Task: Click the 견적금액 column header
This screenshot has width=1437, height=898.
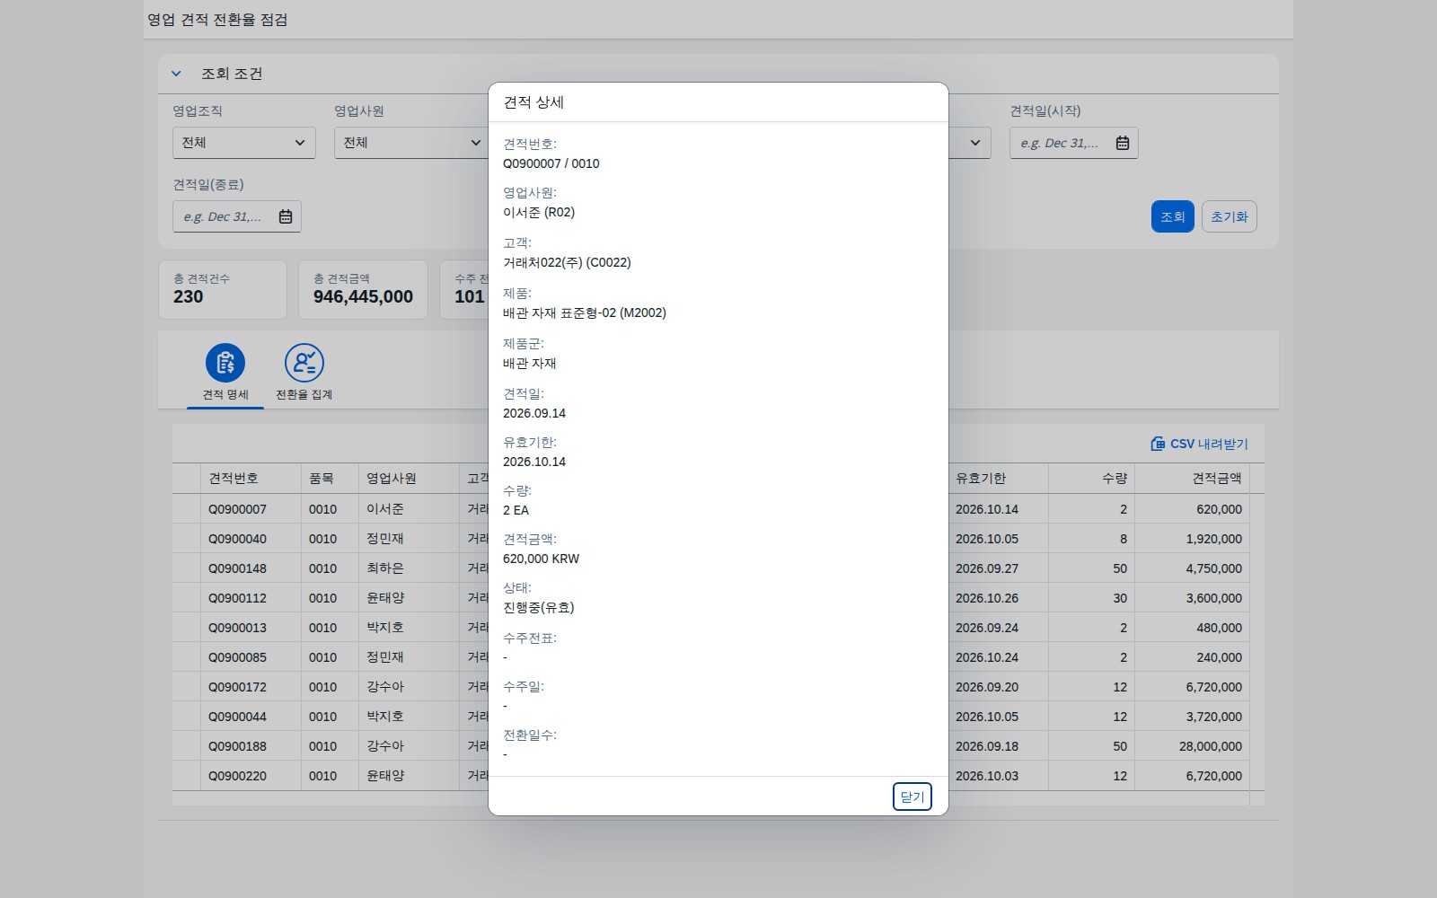Action: pos(1192,479)
